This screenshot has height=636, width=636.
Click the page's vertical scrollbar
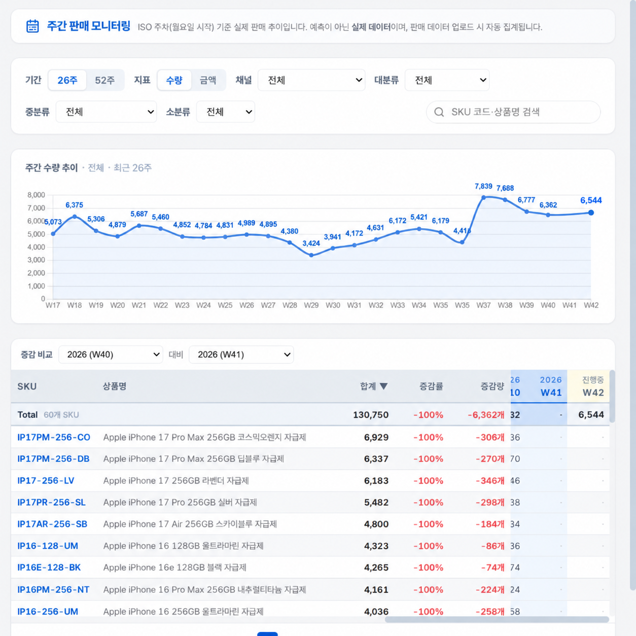coord(632,295)
